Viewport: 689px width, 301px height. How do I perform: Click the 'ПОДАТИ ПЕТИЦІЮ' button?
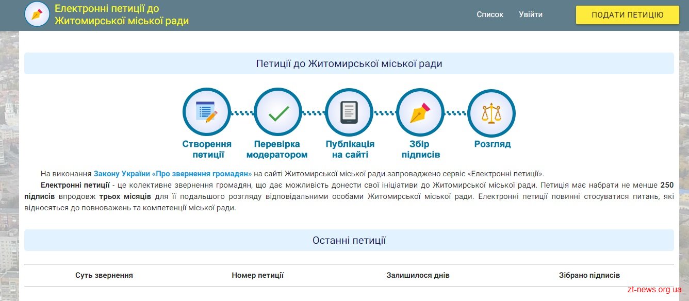628,14
